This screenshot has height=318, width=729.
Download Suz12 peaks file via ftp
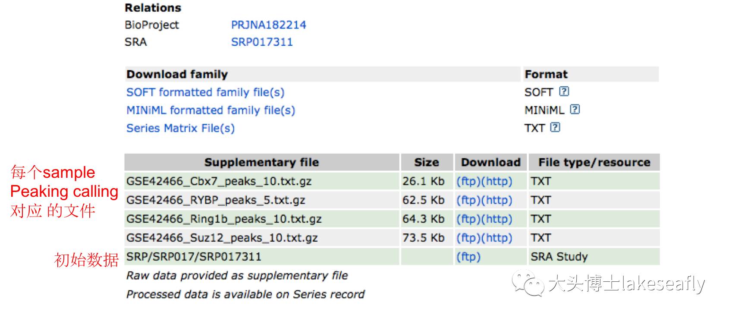click(468, 238)
